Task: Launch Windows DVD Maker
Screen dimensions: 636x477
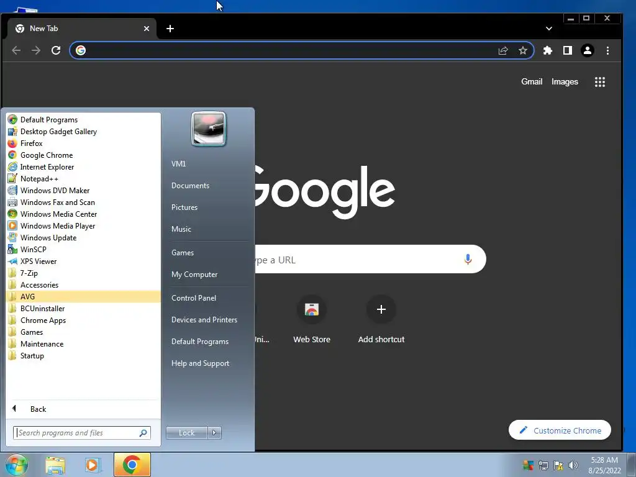Action: click(x=84, y=190)
